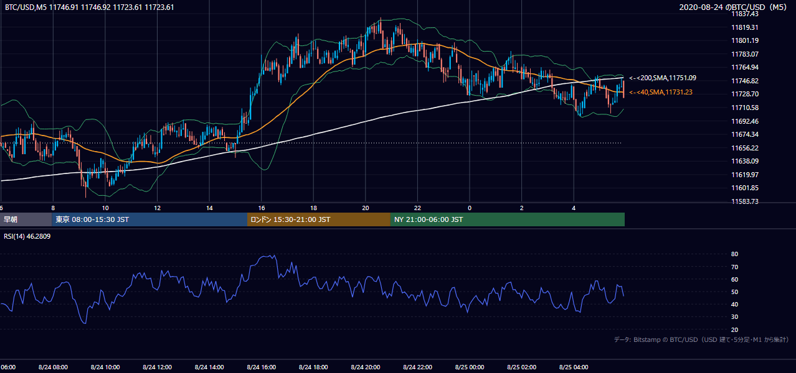Click the 8/25 00:00 time axis label
This screenshot has width=796, height=373.
[470, 367]
